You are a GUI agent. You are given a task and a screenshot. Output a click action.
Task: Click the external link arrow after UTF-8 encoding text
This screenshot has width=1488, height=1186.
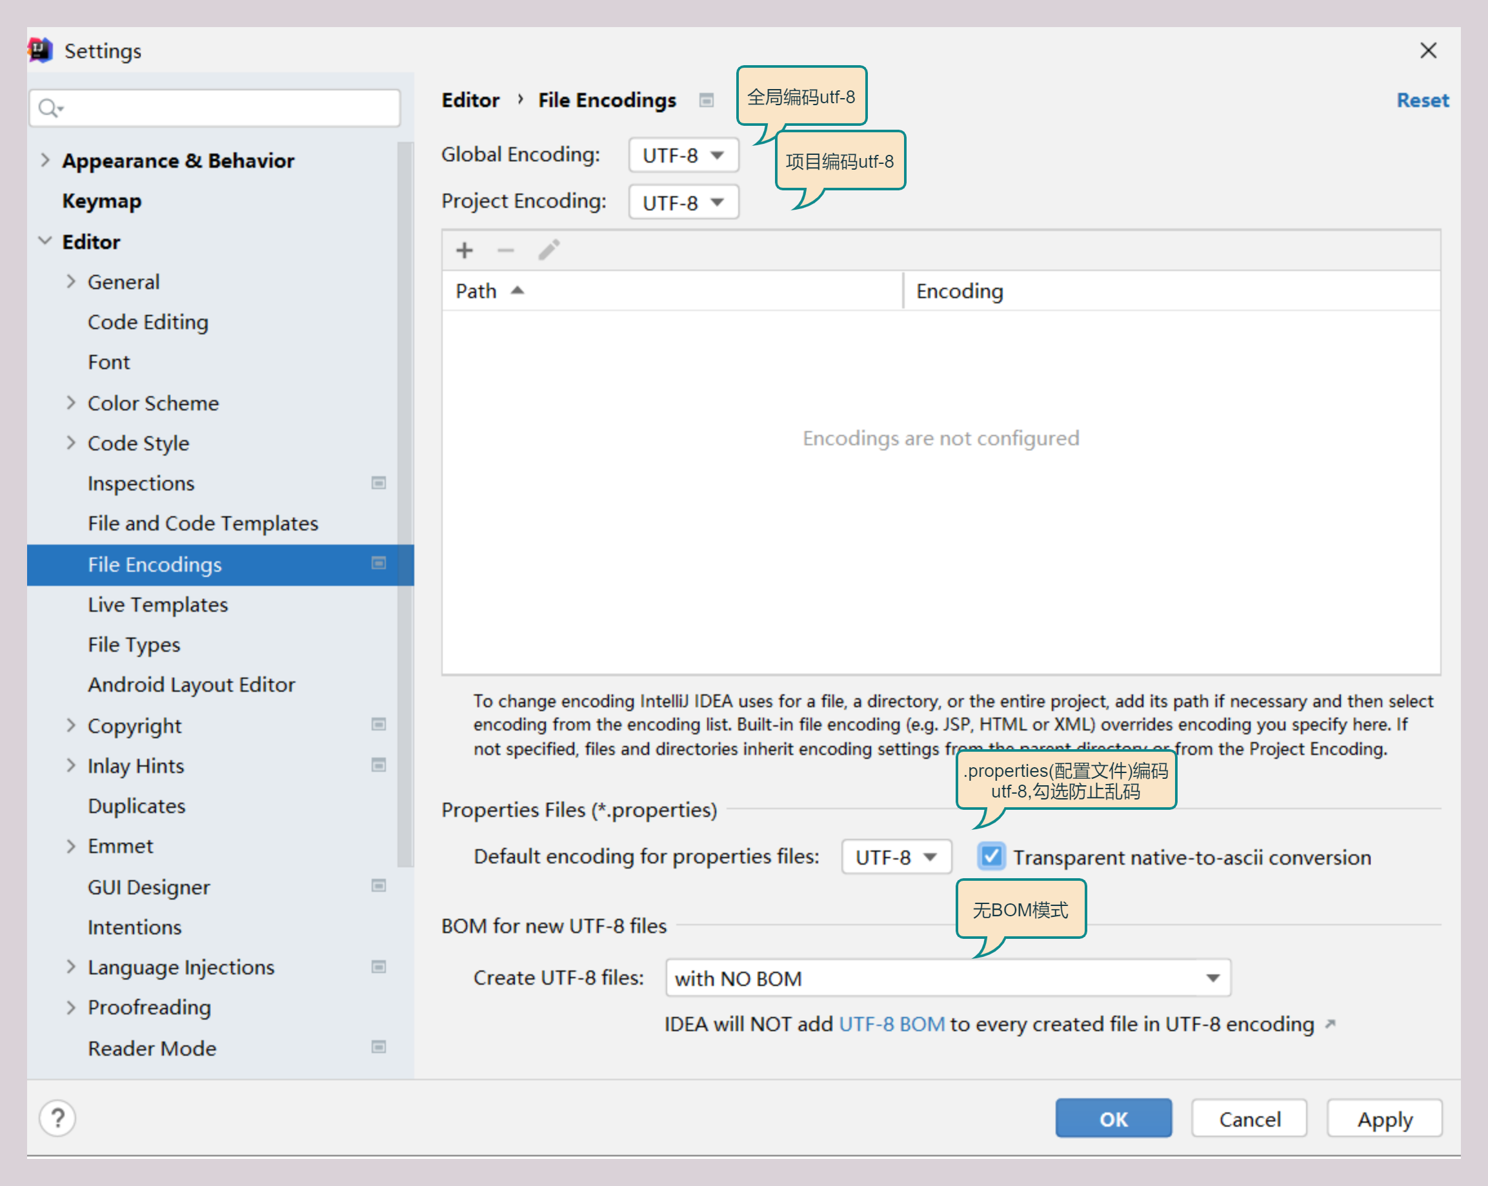point(1330,1024)
